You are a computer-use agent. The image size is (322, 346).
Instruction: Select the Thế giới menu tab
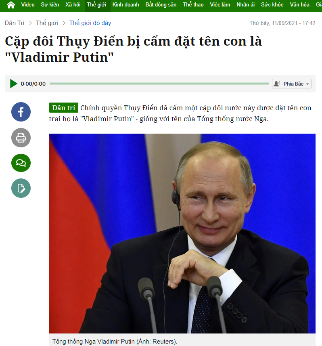coord(96,4)
